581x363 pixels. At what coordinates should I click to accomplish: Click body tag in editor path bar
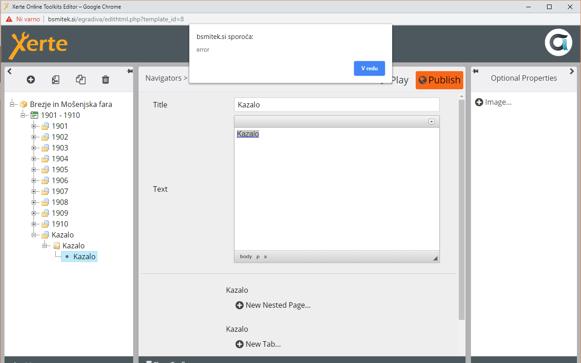pyautogui.click(x=246, y=257)
